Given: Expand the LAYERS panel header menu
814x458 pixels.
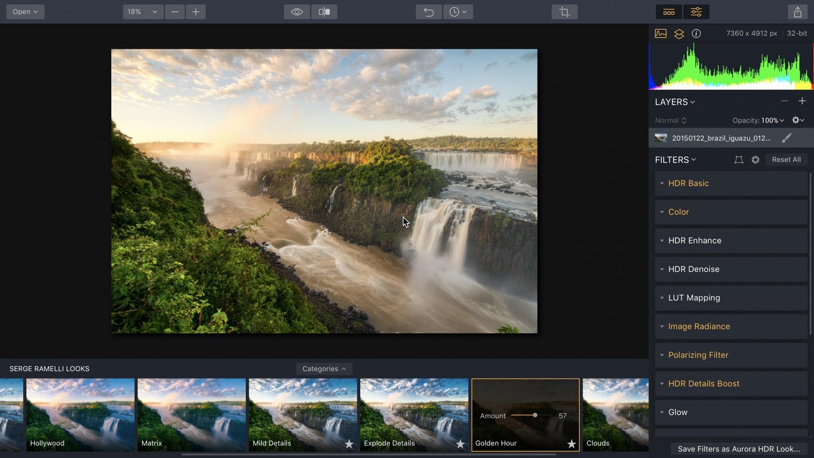Looking at the screenshot, I should coord(675,102).
